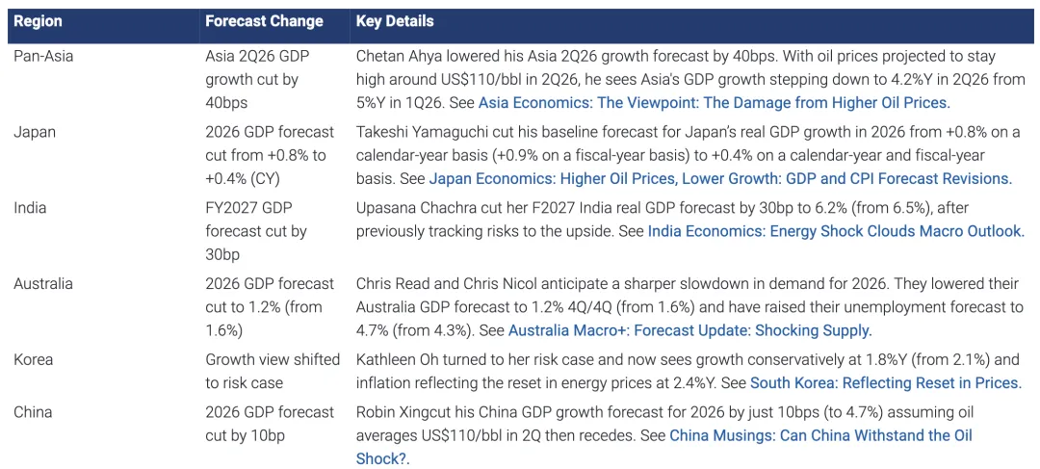
Task: Click the FY2027 GDP forecast cut cell
Action: (257, 231)
